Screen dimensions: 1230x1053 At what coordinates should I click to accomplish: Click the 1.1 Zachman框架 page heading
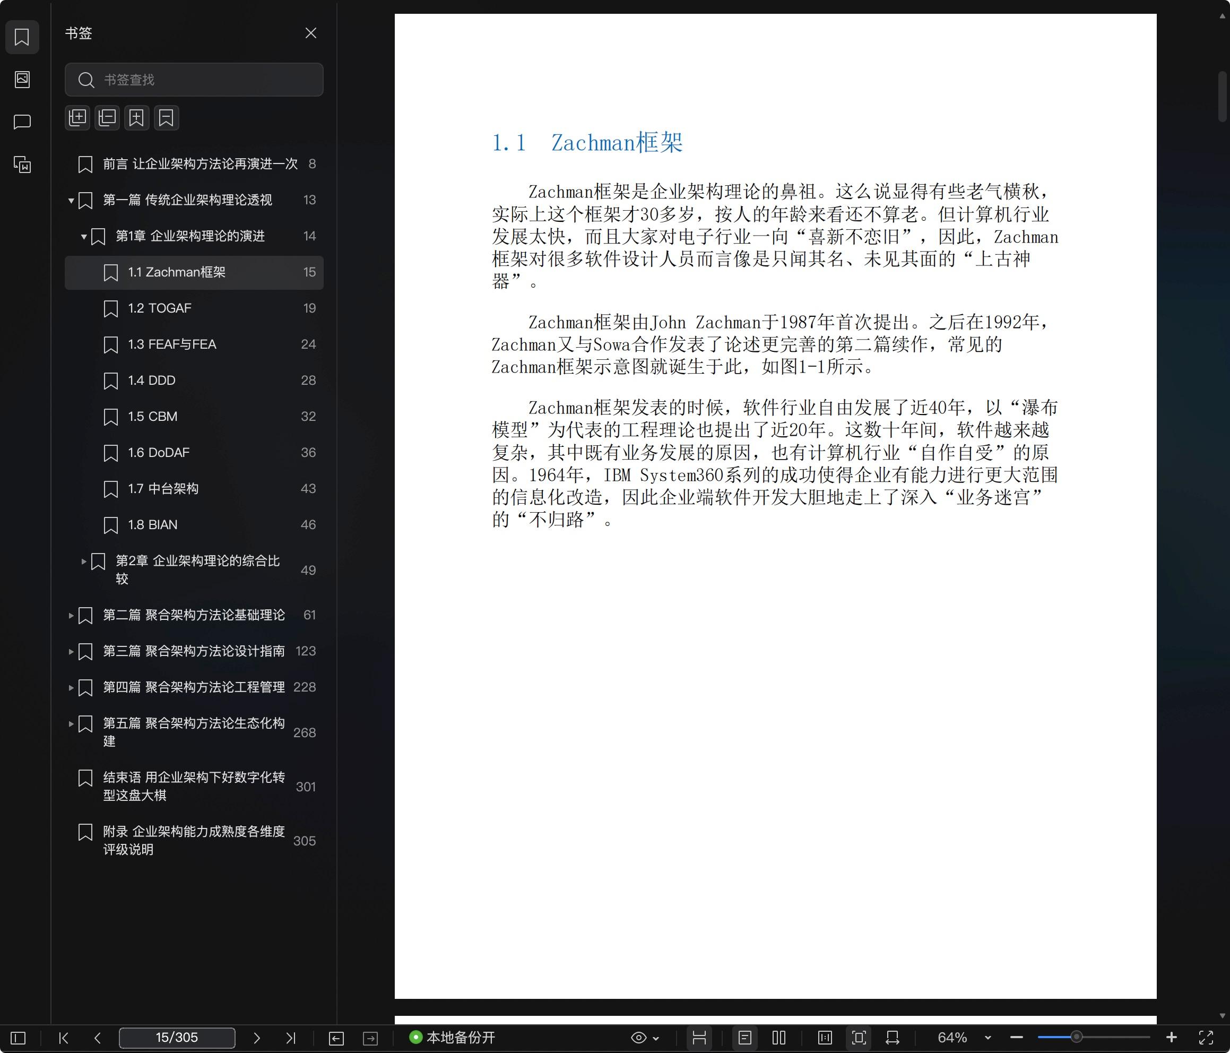(x=587, y=143)
